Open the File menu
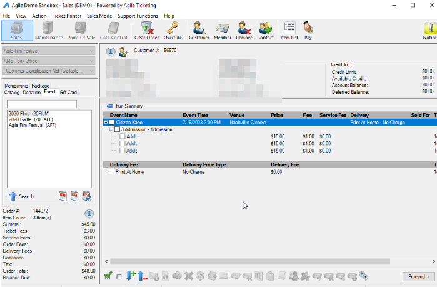This screenshot has width=437, height=287. click(x=6, y=16)
